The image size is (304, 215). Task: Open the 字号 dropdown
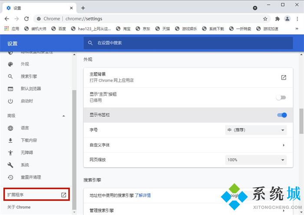pyautogui.click(x=256, y=130)
